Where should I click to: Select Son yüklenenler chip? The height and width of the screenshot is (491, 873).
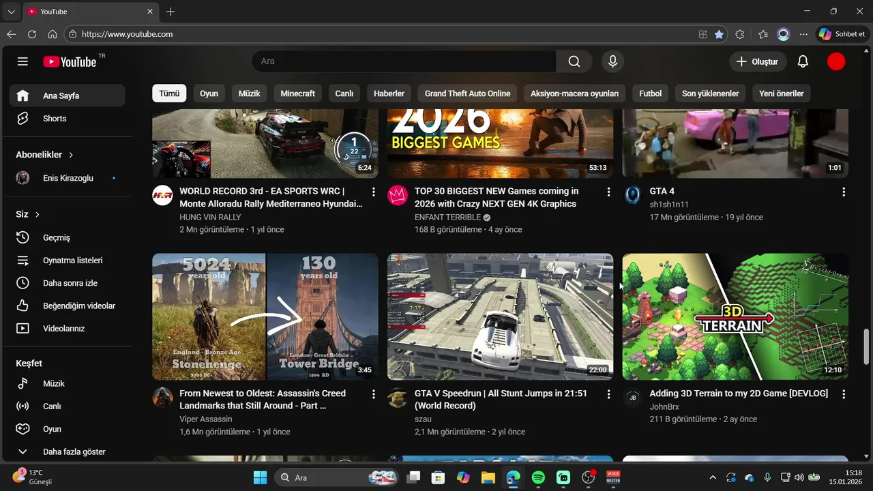pos(710,93)
